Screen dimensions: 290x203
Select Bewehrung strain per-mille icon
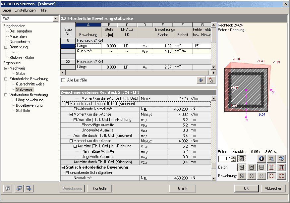coord(242,176)
